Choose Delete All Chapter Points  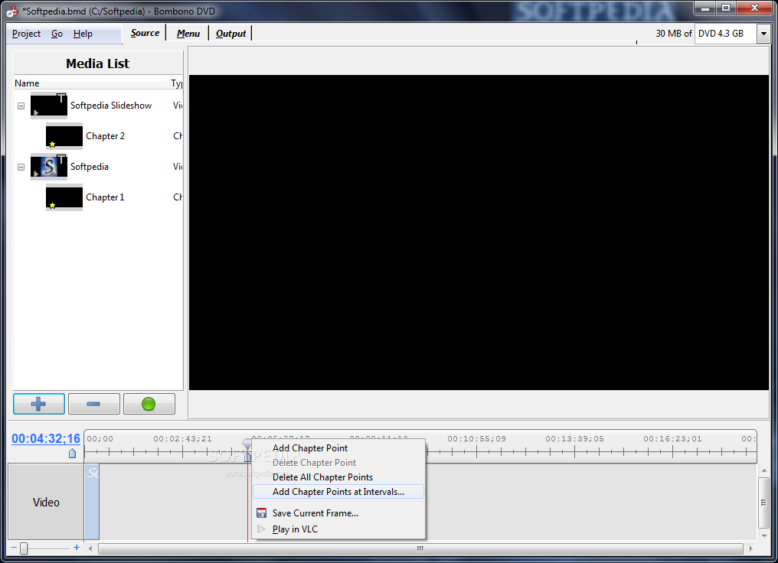click(x=338, y=477)
